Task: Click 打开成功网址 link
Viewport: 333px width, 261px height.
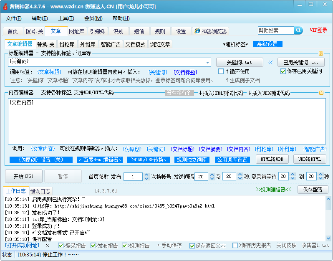Action: click(x=22, y=245)
